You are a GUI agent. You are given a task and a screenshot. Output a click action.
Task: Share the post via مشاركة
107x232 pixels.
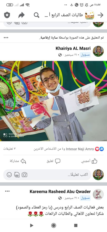tap(18, 161)
